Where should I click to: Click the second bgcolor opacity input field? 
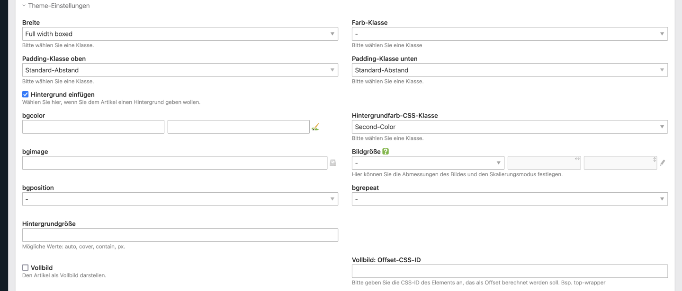(239, 127)
